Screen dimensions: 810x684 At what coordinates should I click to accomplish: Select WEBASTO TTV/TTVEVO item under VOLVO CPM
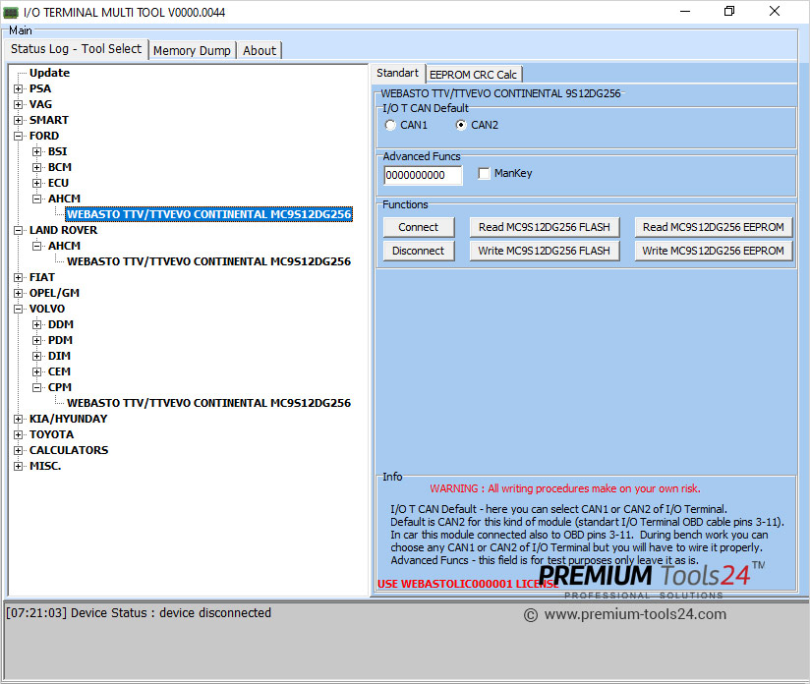(x=208, y=403)
